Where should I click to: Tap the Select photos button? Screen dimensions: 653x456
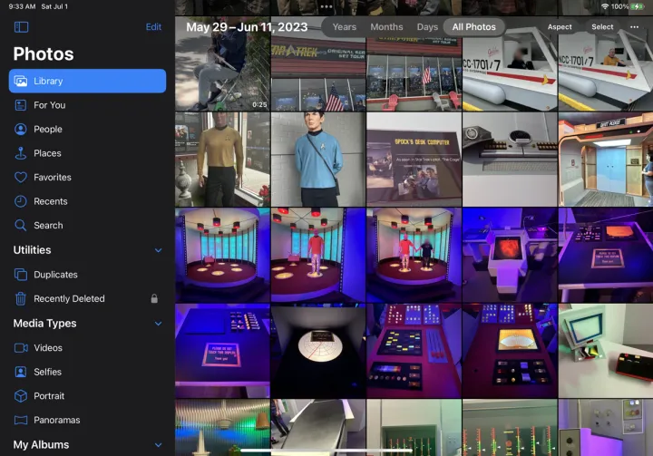(602, 27)
